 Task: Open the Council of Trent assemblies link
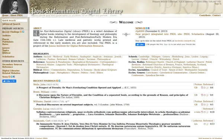(159, 70)
